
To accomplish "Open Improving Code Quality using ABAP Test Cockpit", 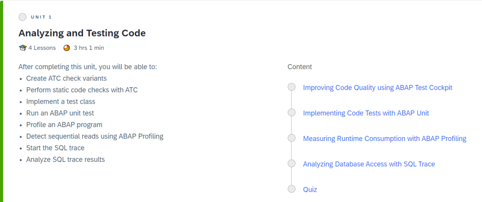I will click(x=378, y=88).
